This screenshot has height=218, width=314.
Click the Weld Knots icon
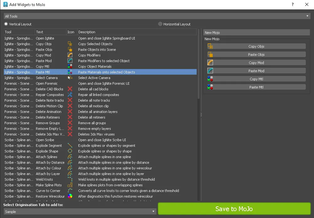(x=70, y=179)
